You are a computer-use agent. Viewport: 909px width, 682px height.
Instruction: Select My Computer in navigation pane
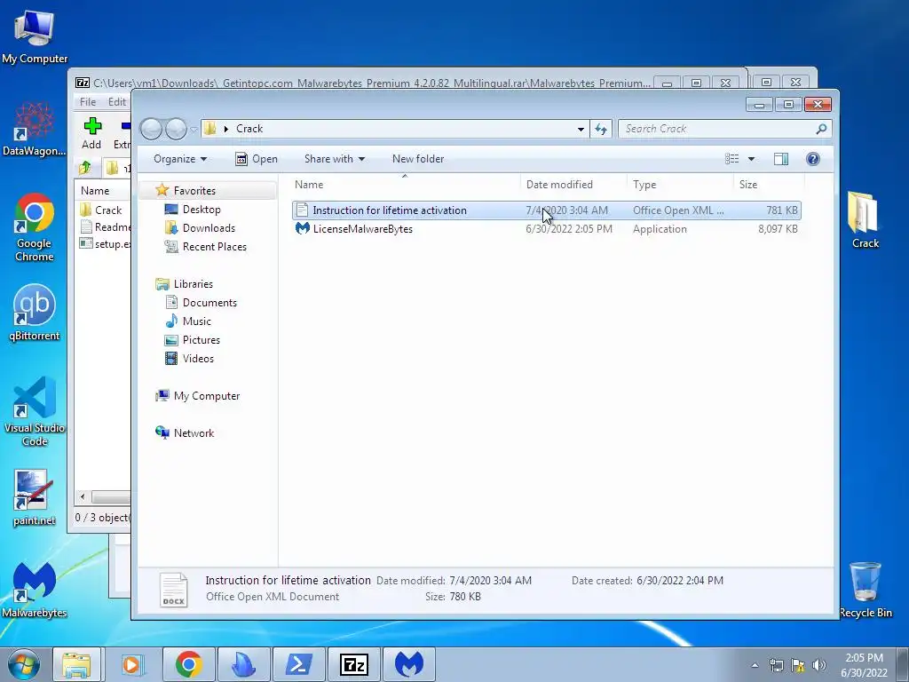(x=206, y=396)
